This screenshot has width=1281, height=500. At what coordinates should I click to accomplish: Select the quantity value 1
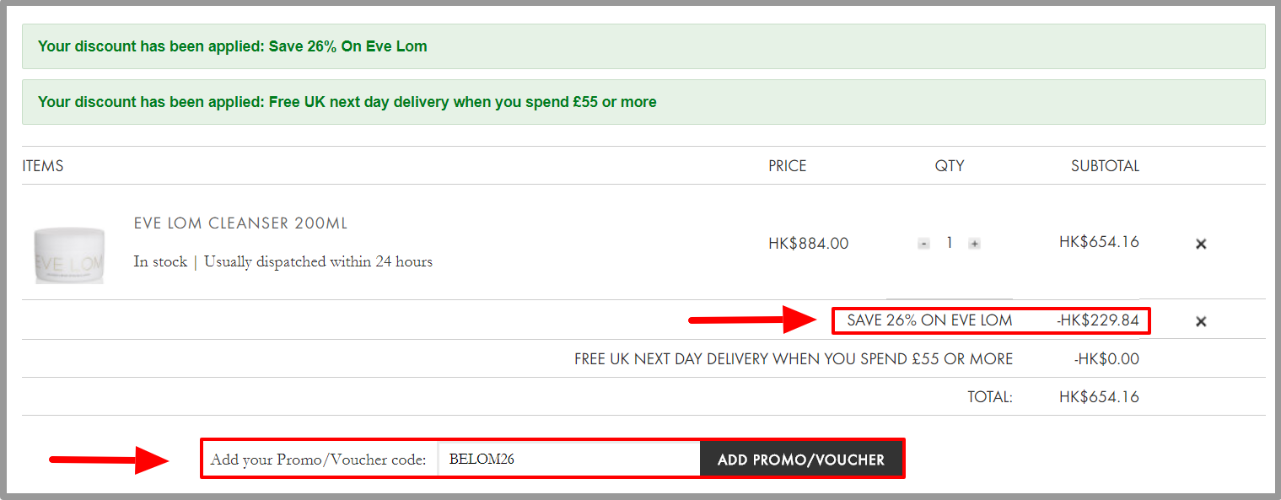coord(949,243)
